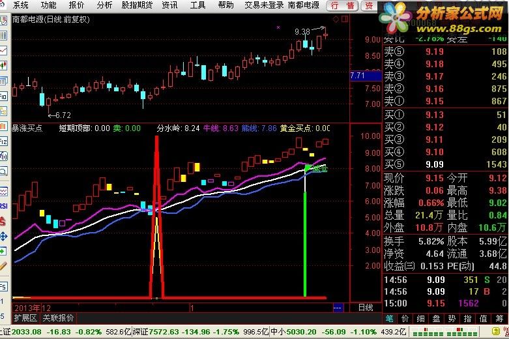Click the blue '---' box beside 日线
The height and width of the screenshot is (339, 509).
[338, 308]
